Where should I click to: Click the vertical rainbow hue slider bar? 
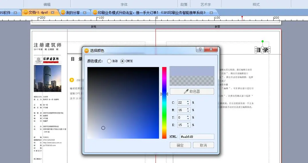tap(164, 103)
